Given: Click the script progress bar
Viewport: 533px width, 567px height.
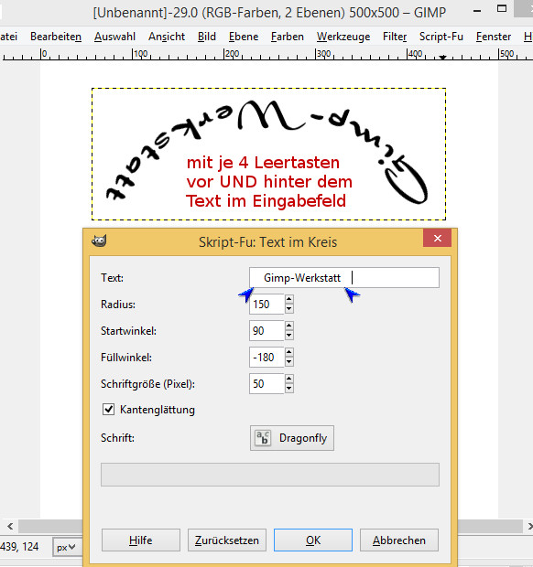Looking at the screenshot, I should coord(270,475).
